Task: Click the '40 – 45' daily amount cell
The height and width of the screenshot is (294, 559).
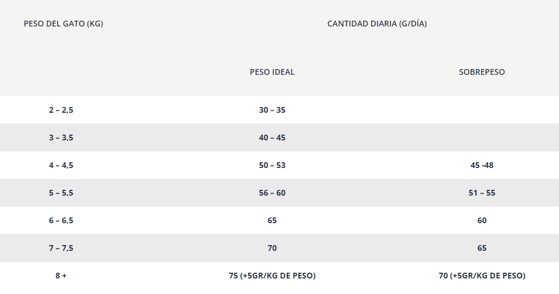Action: click(272, 138)
